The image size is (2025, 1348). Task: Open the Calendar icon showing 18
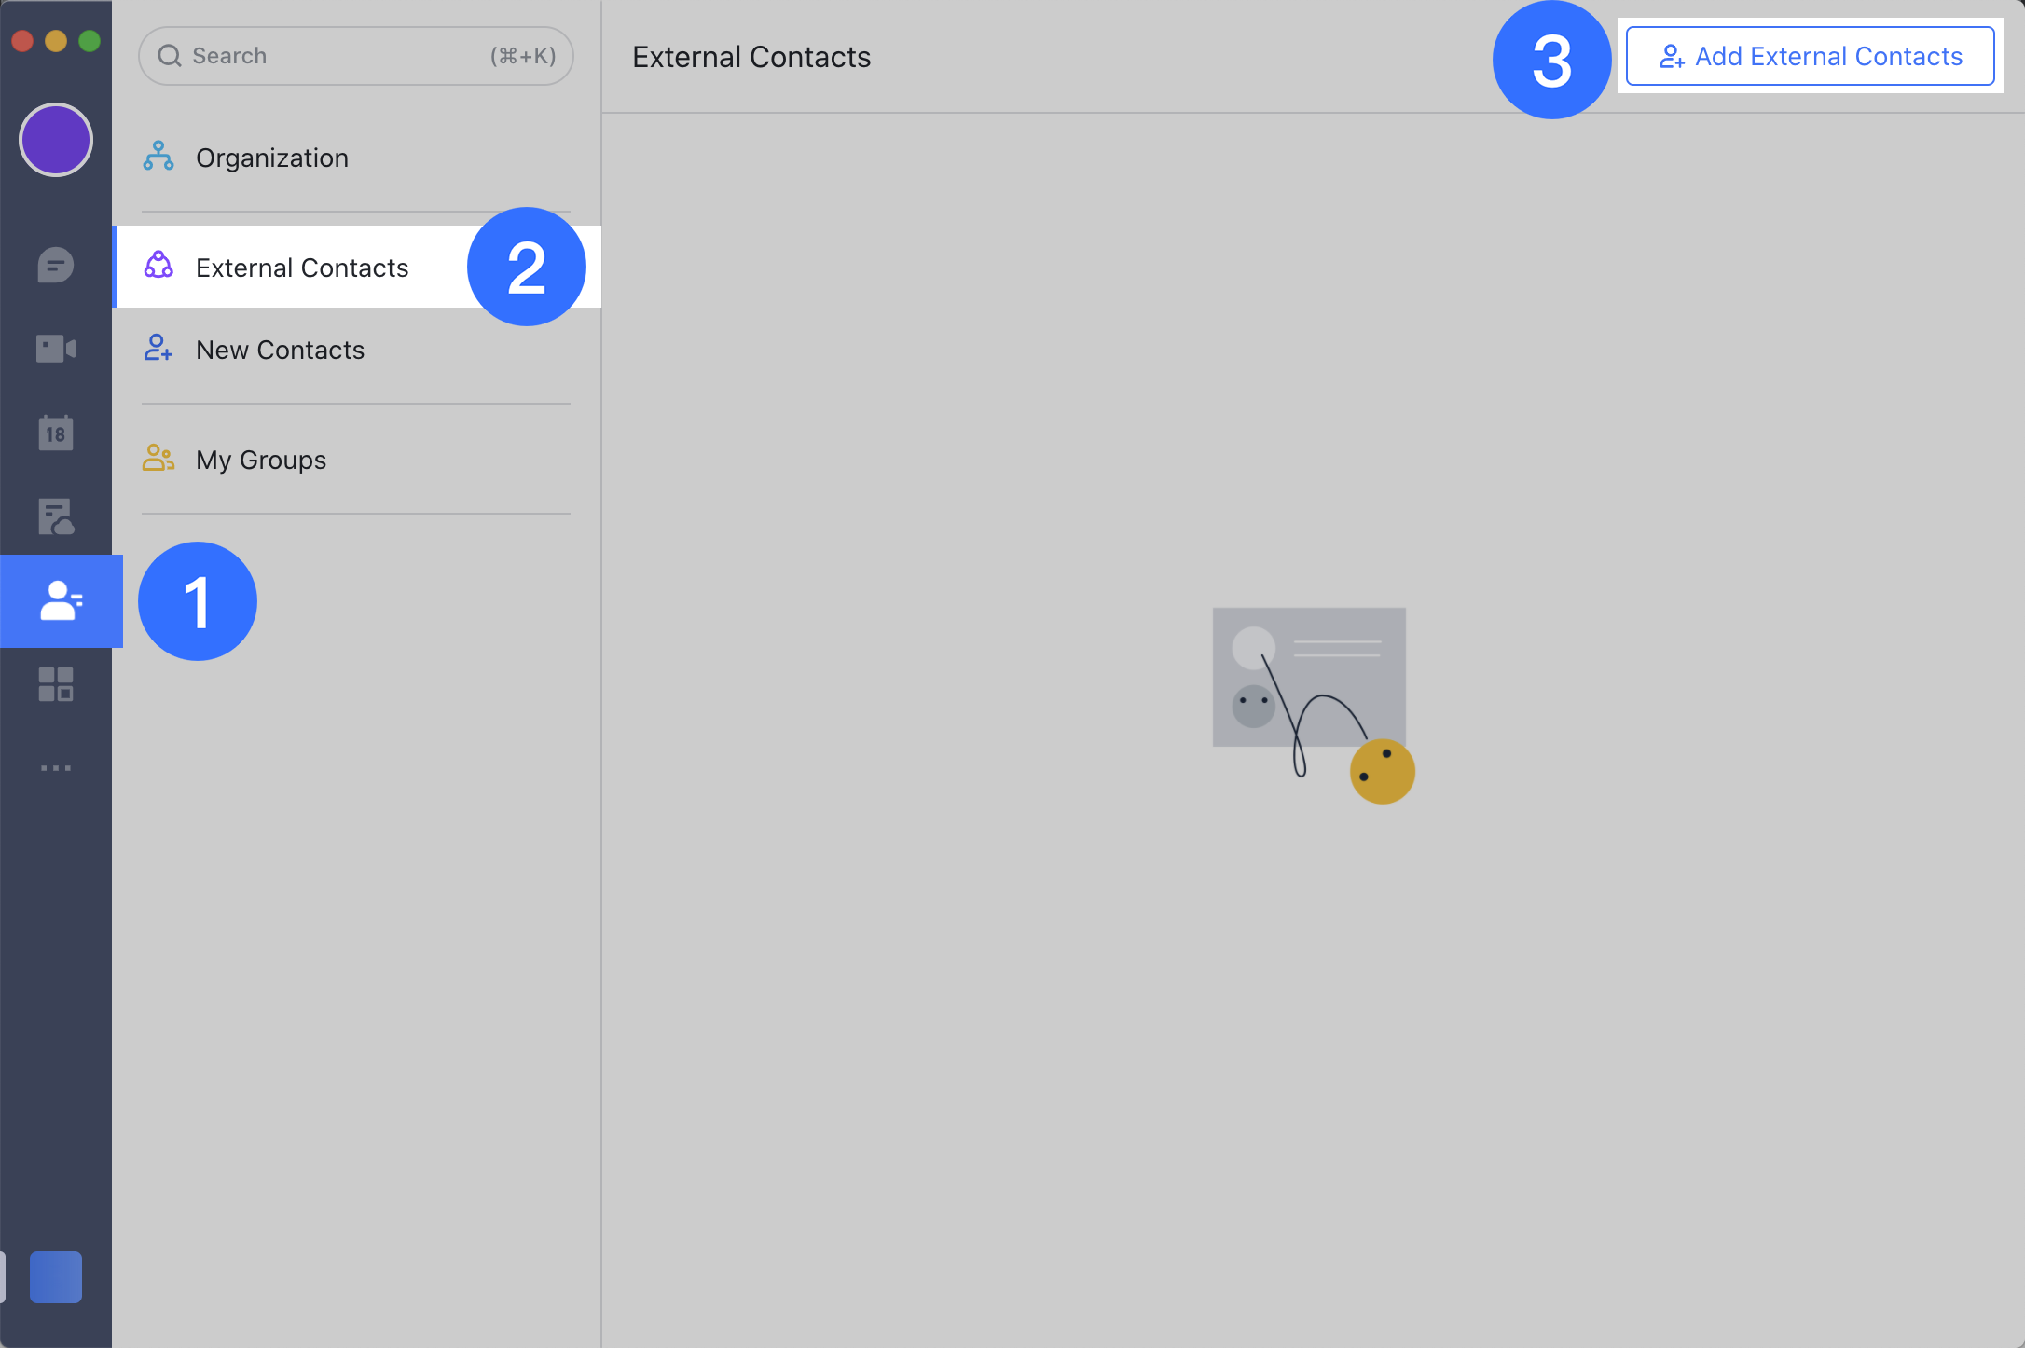point(56,433)
